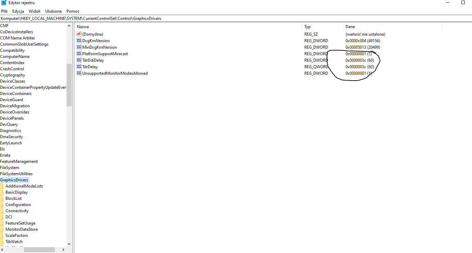Click the ab string icon beside (Domyślna)
Screen dimensions: 472x253
[79, 34]
